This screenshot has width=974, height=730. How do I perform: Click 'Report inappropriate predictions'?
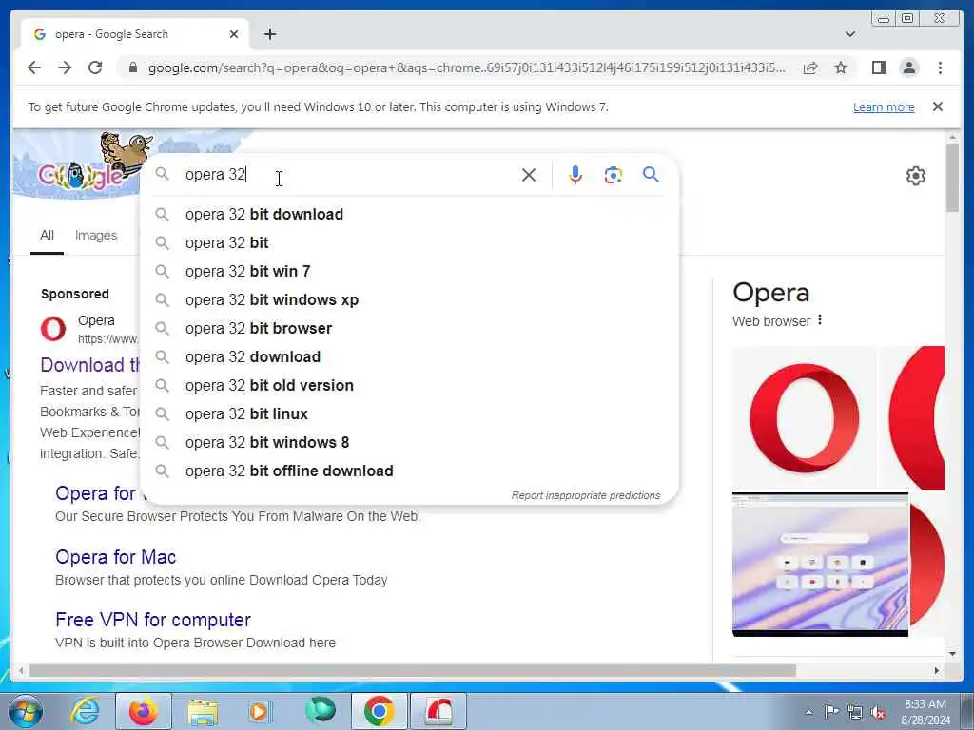click(x=586, y=495)
